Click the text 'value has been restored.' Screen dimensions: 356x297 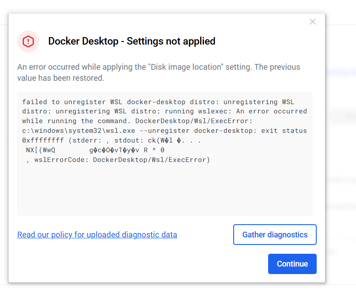click(x=61, y=78)
